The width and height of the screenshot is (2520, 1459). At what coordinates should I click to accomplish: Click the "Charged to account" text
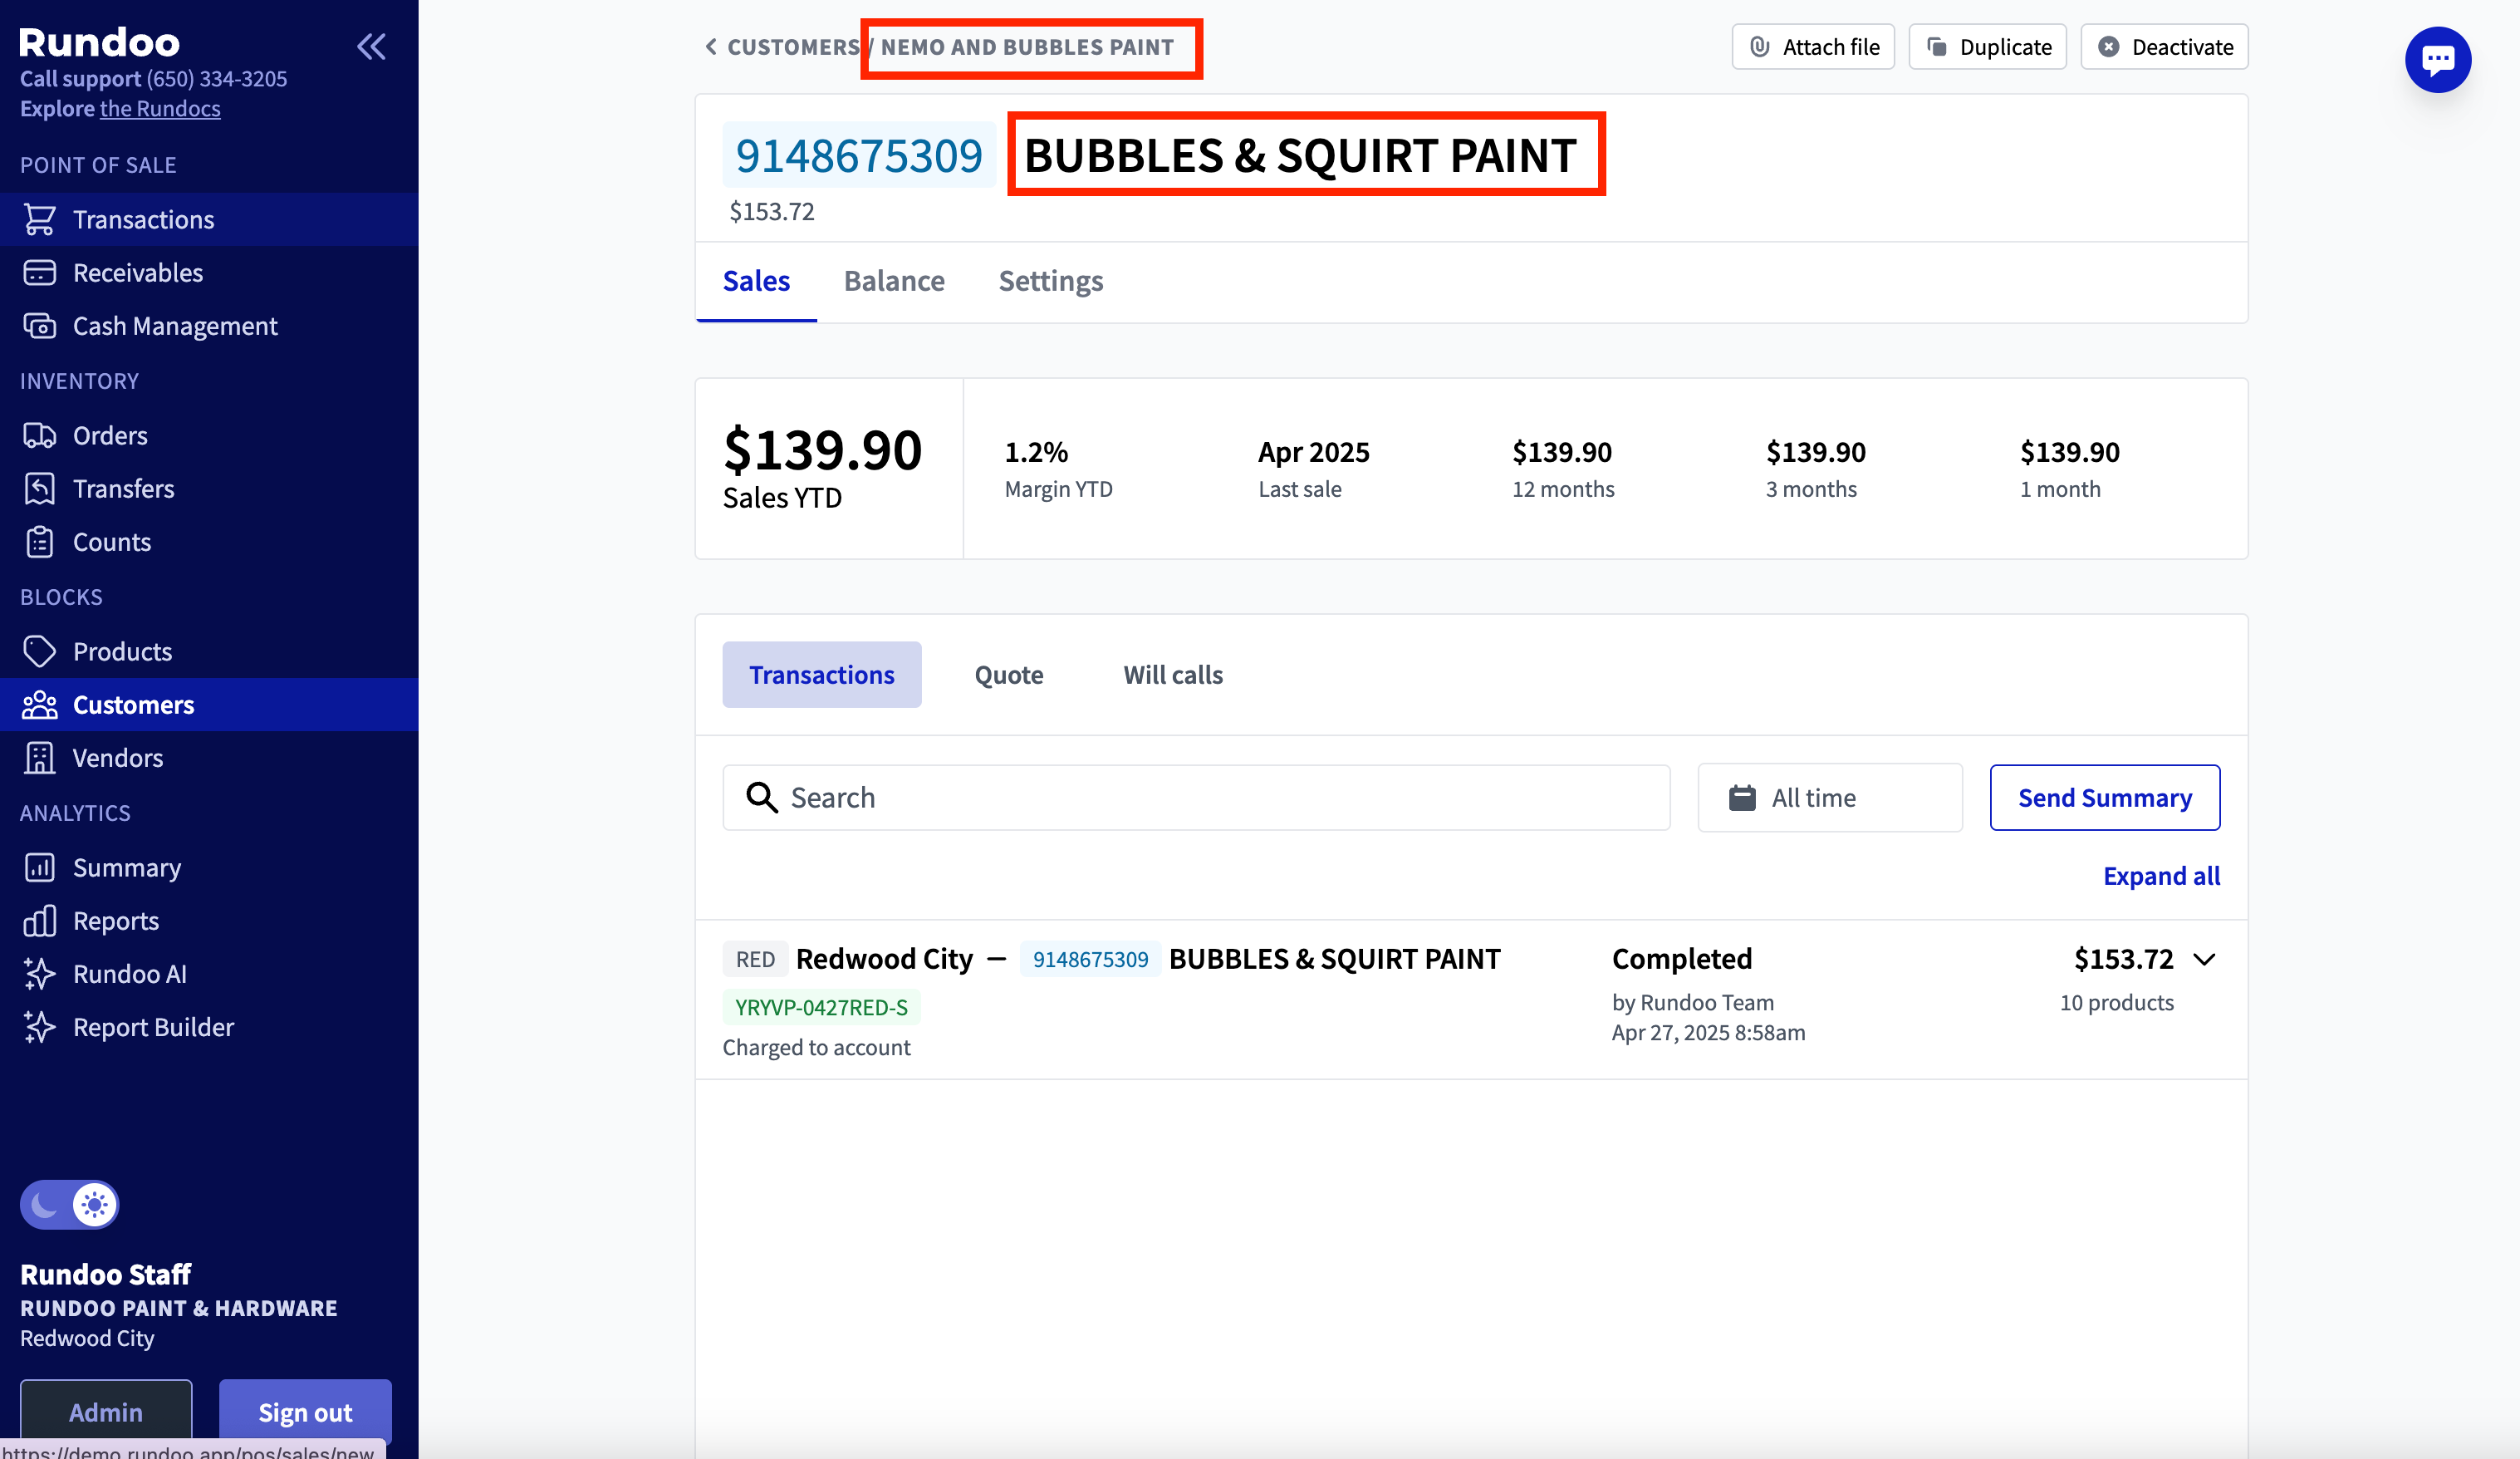(x=816, y=1047)
